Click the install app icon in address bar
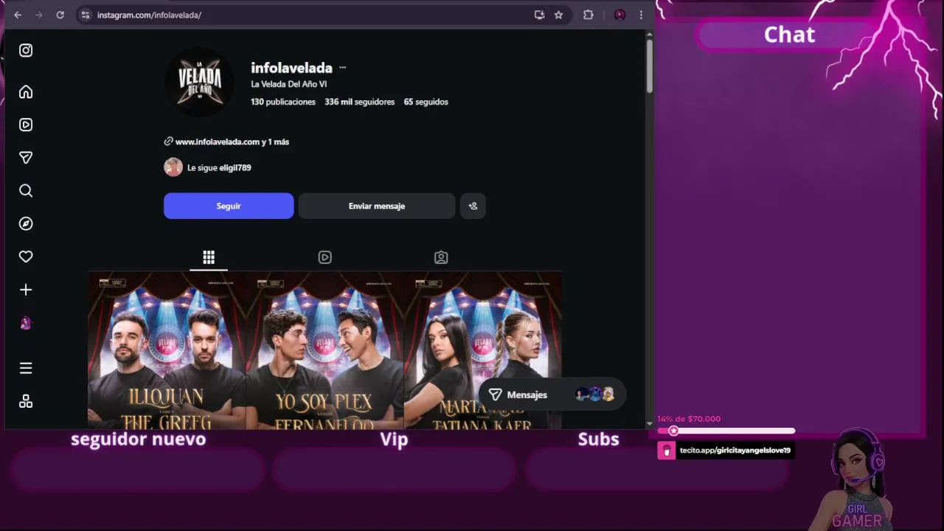 pyautogui.click(x=539, y=15)
